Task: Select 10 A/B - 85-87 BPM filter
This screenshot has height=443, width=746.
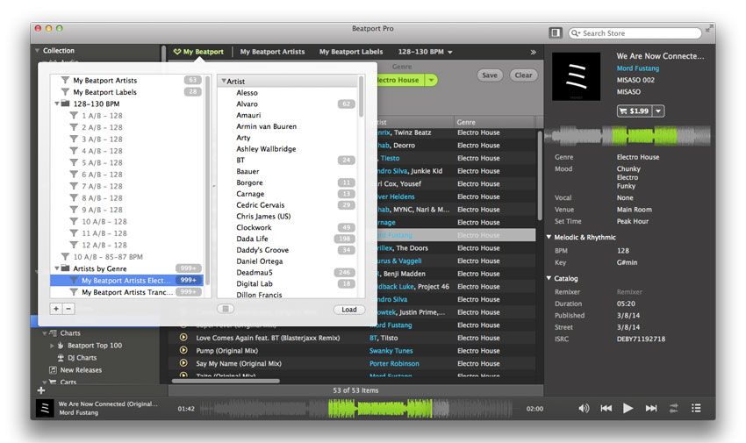Action: pos(108,257)
